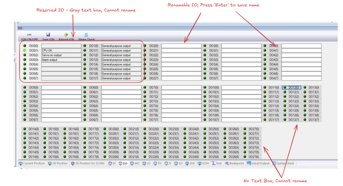The height and width of the screenshot is (186, 343).
Task: Click the DO3(3) rename text box
Action: click(241, 60)
